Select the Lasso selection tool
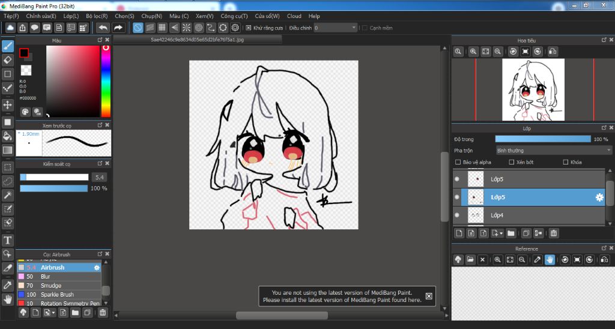Image resolution: width=615 pixels, height=329 pixels. coord(7,181)
